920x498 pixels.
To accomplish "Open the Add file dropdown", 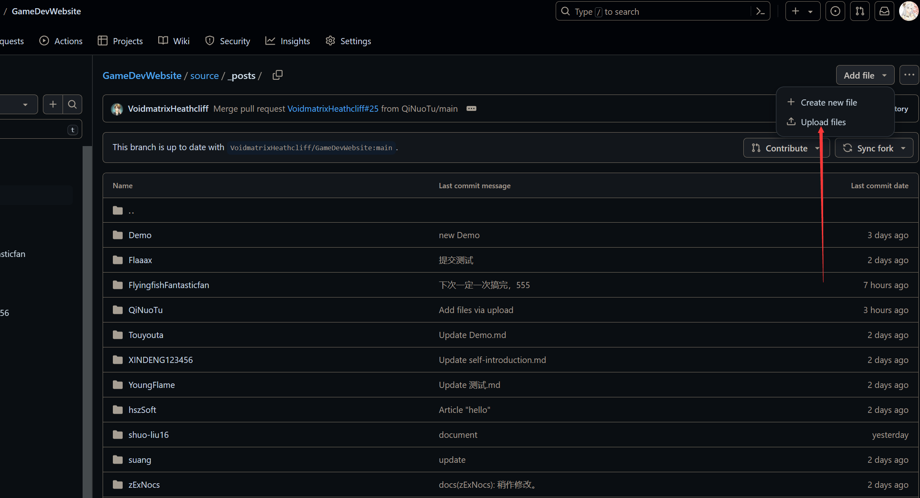I will 865,75.
